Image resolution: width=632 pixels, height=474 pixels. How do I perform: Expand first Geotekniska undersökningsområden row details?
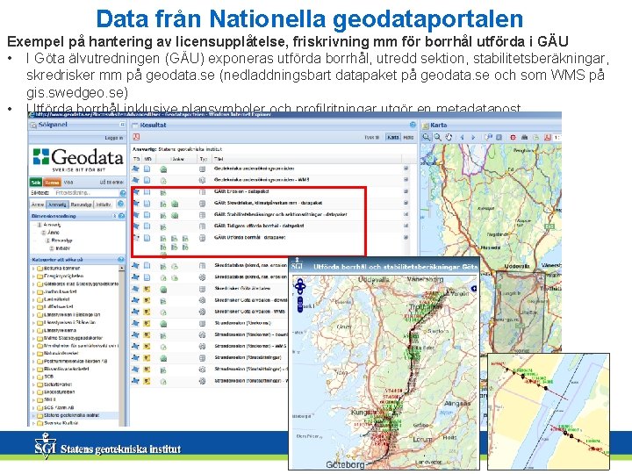point(406,169)
